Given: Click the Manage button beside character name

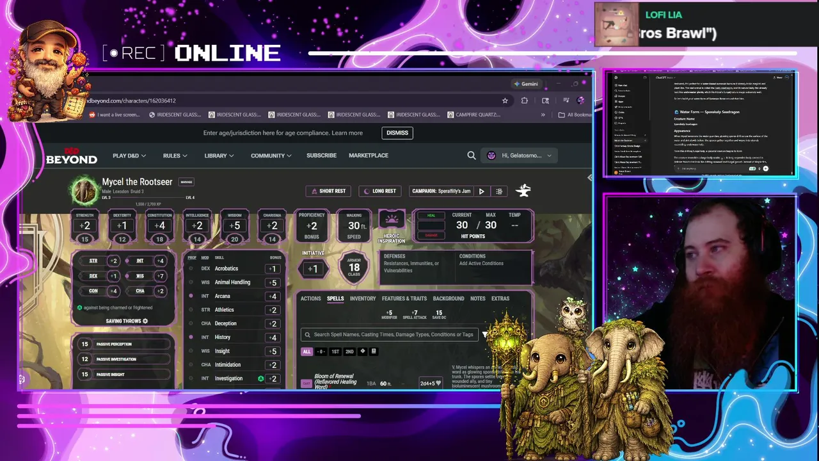Looking at the screenshot, I should click(x=186, y=182).
